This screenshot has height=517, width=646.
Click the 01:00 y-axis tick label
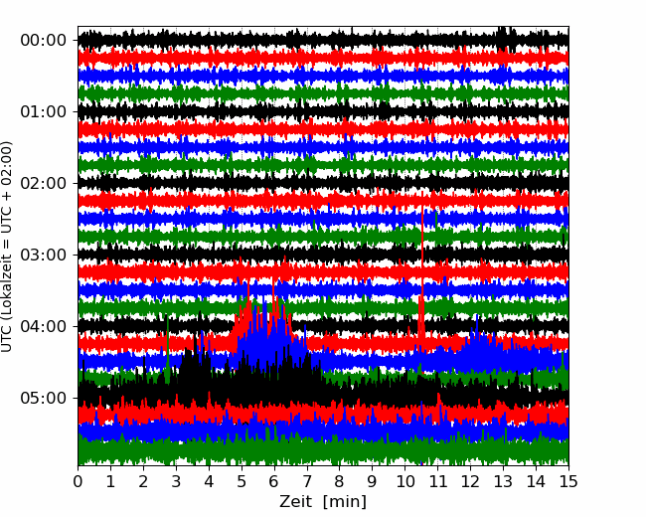click(x=44, y=112)
